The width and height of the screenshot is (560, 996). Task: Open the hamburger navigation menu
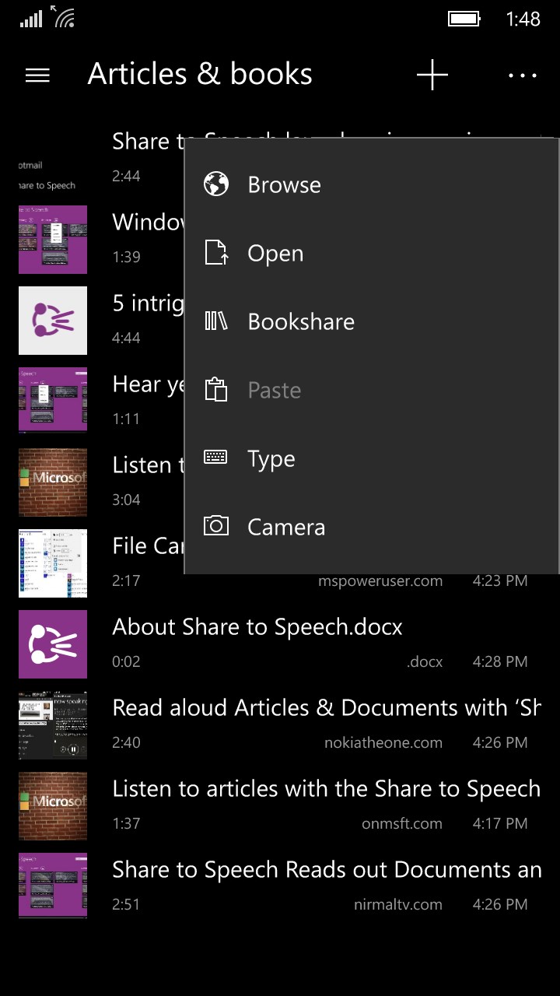pyautogui.click(x=37, y=75)
